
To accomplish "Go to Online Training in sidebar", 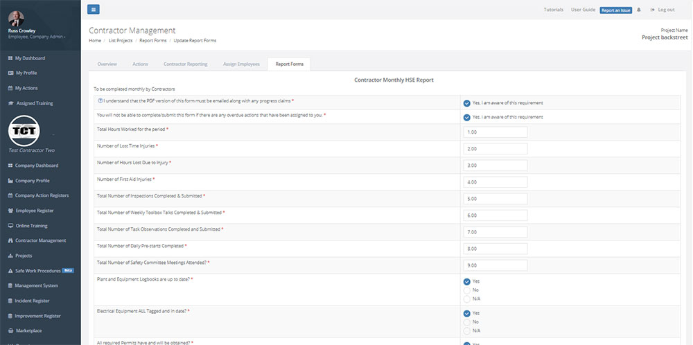I will (32, 226).
